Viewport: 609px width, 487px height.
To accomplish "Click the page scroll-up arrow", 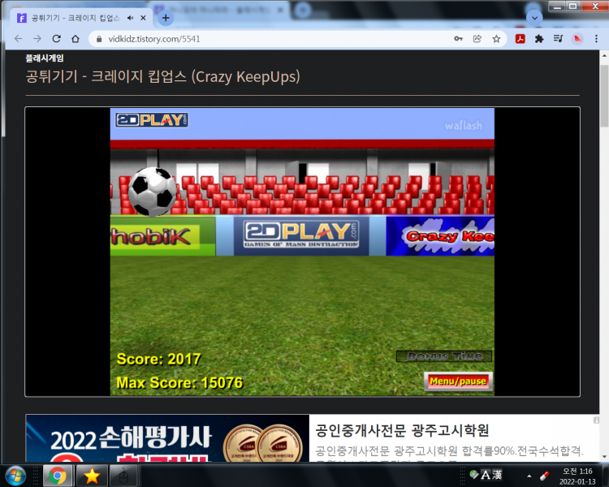I will pos(604,55).
